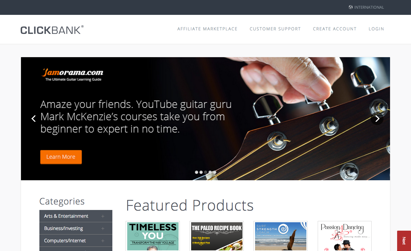This screenshot has width=411, height=251.
Task: Expand Computers/Internet plus icon
Action: (103, 241)
